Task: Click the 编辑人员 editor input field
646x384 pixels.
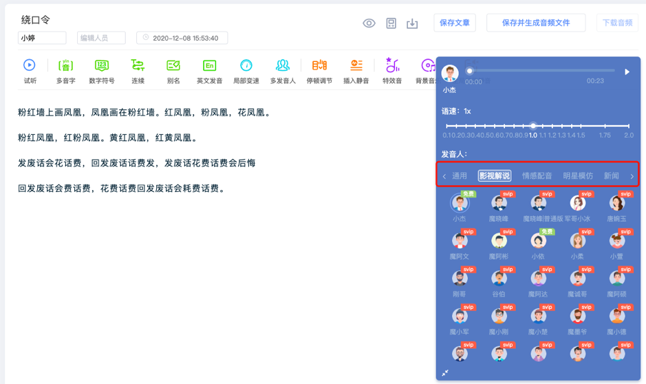Action: 101,38
